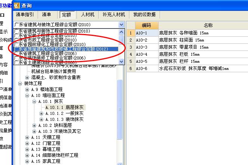Click the tree panel vertical scrollbar thumb

[120, 109]
